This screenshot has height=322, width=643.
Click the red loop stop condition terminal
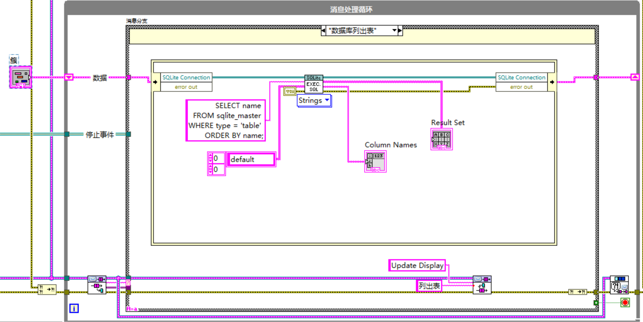pos(625,302)
